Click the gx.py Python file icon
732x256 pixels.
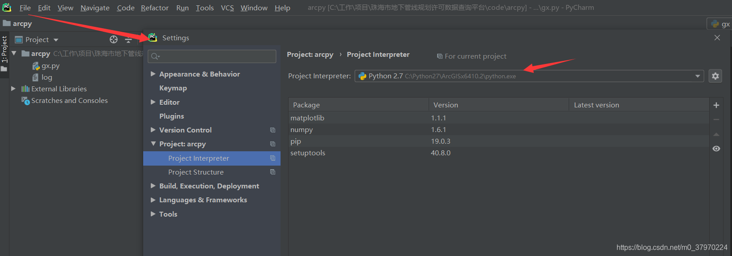click(x=36, y=66)
